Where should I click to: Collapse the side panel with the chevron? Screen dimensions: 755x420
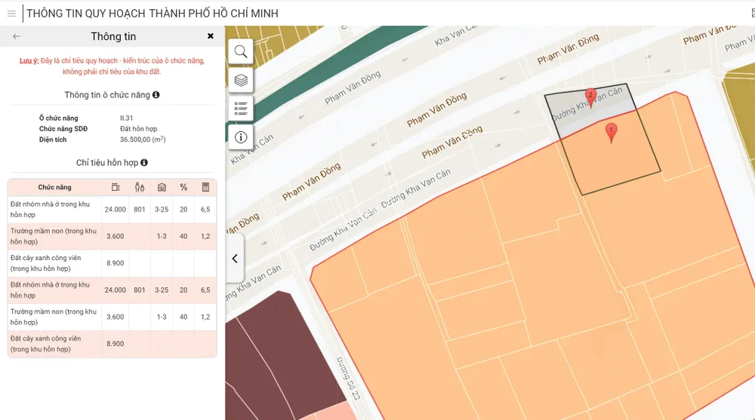[235, 259]
